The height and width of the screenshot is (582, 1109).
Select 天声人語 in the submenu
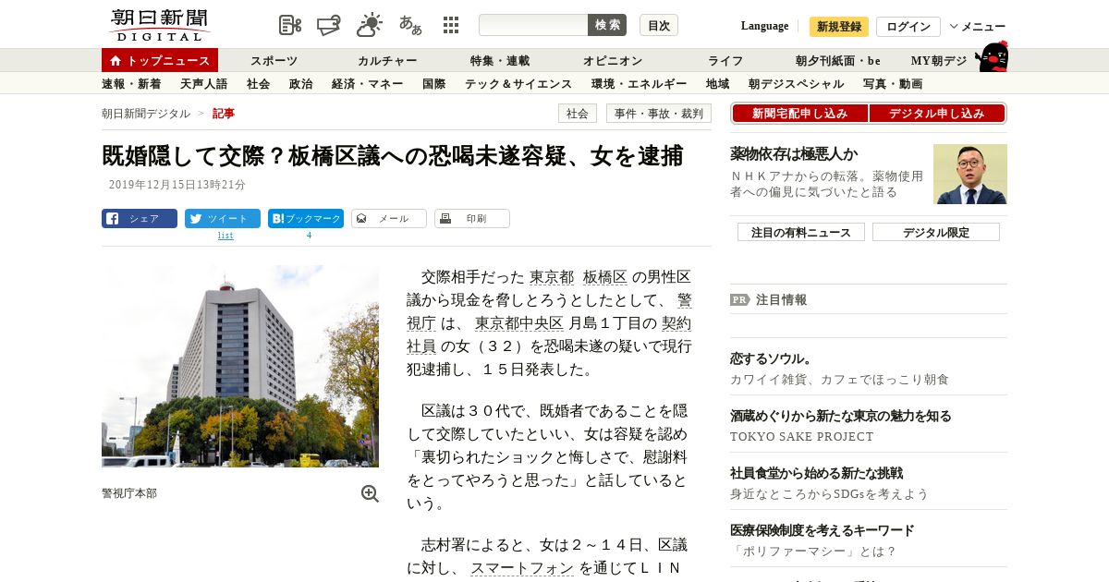coord(204,84)
